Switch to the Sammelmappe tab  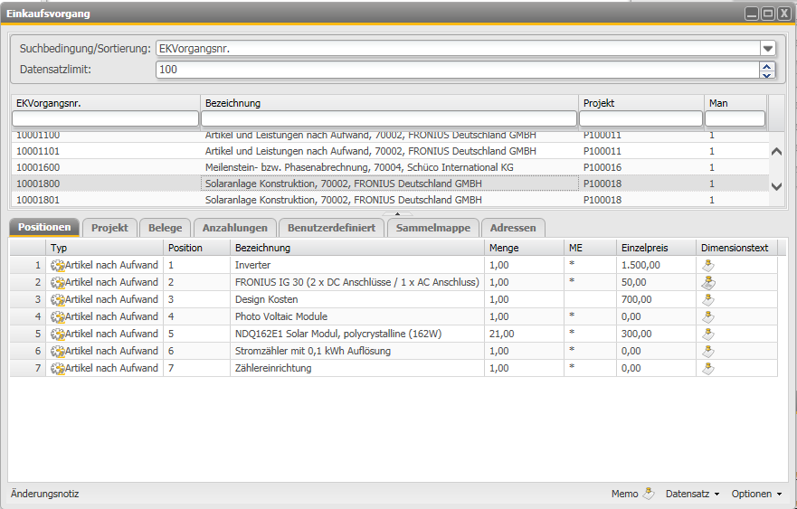click(x=432, y=228)
